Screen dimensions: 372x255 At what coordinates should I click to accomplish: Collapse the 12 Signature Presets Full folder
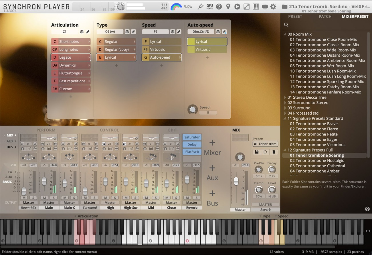(285, 150)
